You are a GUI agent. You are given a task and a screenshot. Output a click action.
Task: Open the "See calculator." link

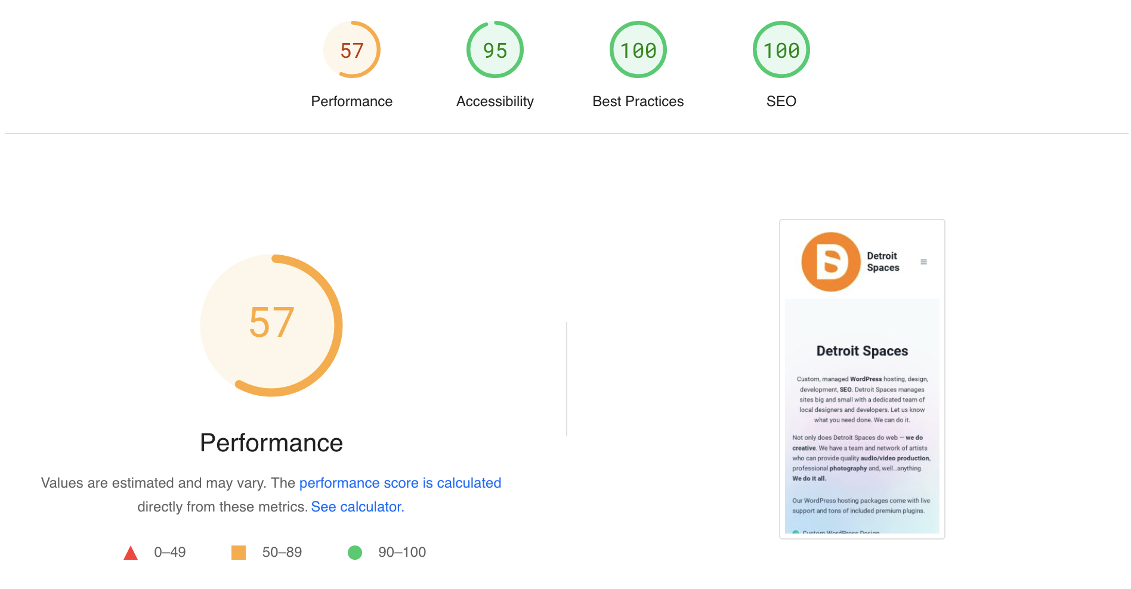click(357, 507)
